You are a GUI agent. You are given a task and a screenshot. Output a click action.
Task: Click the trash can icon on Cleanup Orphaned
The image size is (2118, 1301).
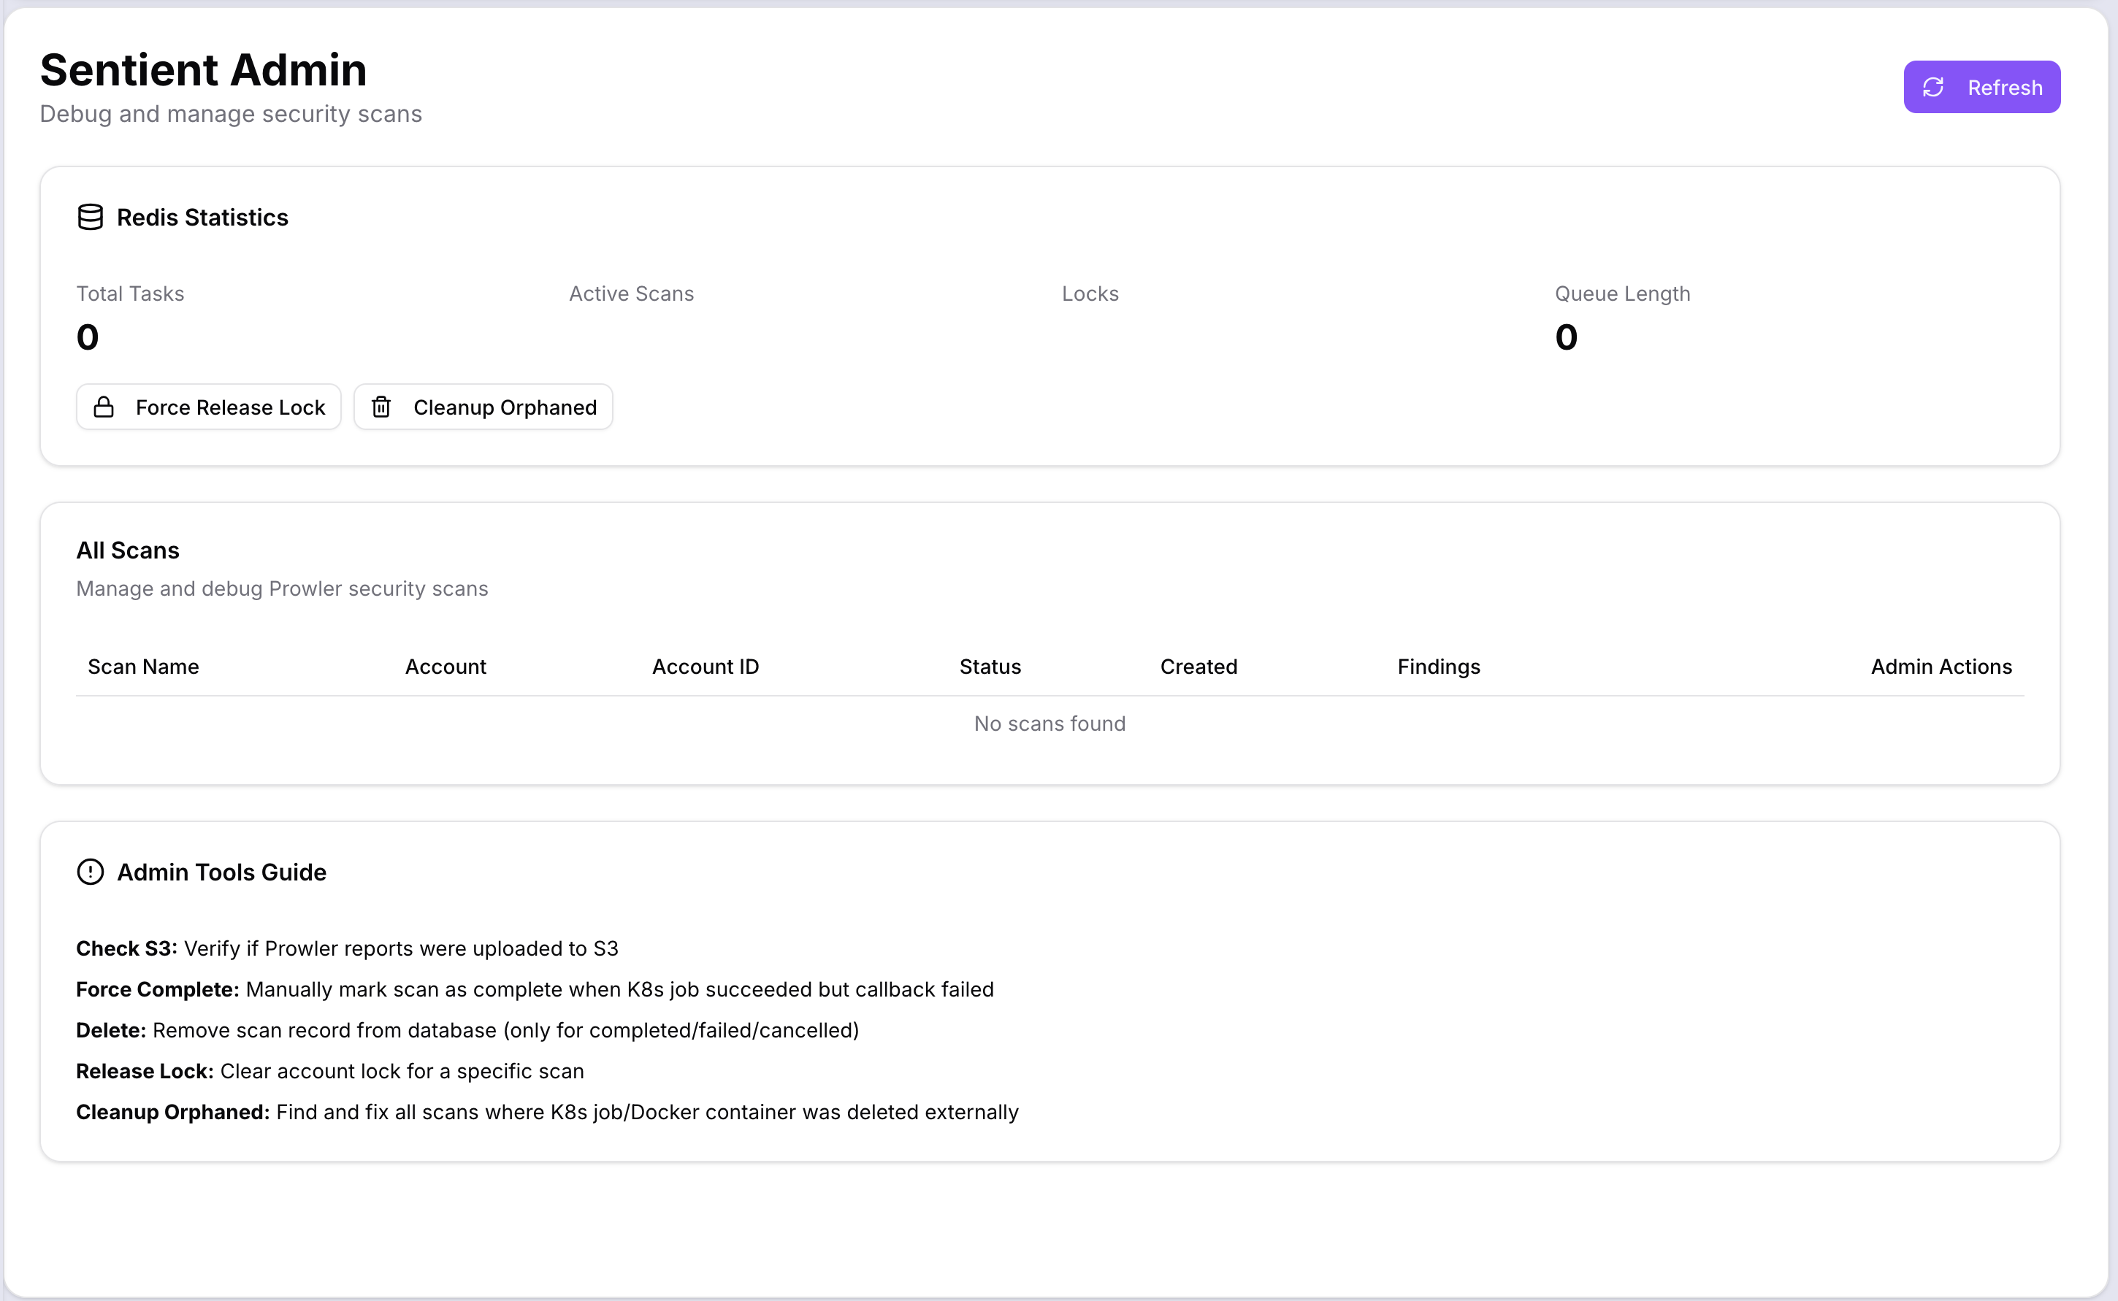(381, 407)
